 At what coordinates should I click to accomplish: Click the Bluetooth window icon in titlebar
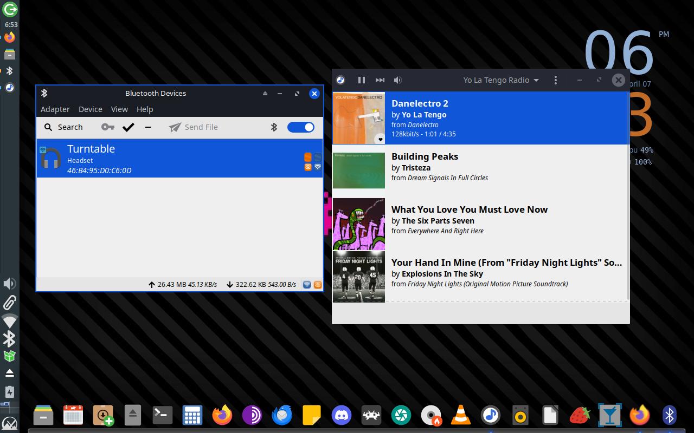pyautogui.click(x=44, y=93)
